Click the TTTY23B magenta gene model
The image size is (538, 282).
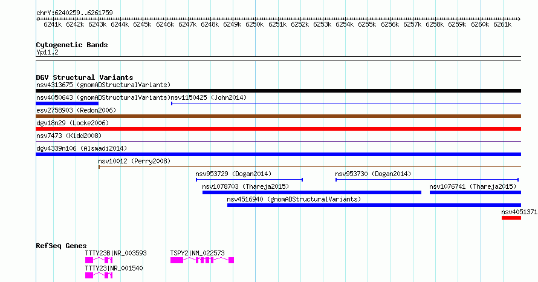click(99, 260)
